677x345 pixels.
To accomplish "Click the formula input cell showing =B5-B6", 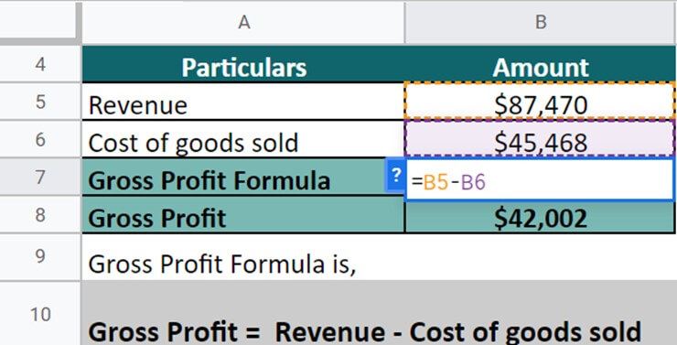I will click(540, 180).
